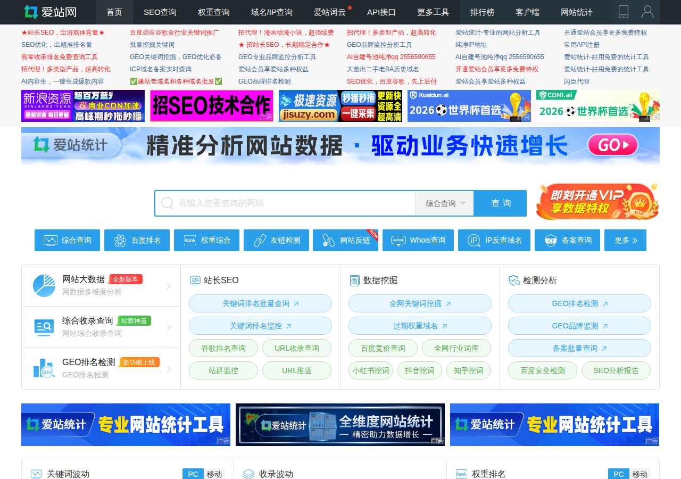Click the 检测分析 shield icon
The image size is (681, 479).
point(514,280)
